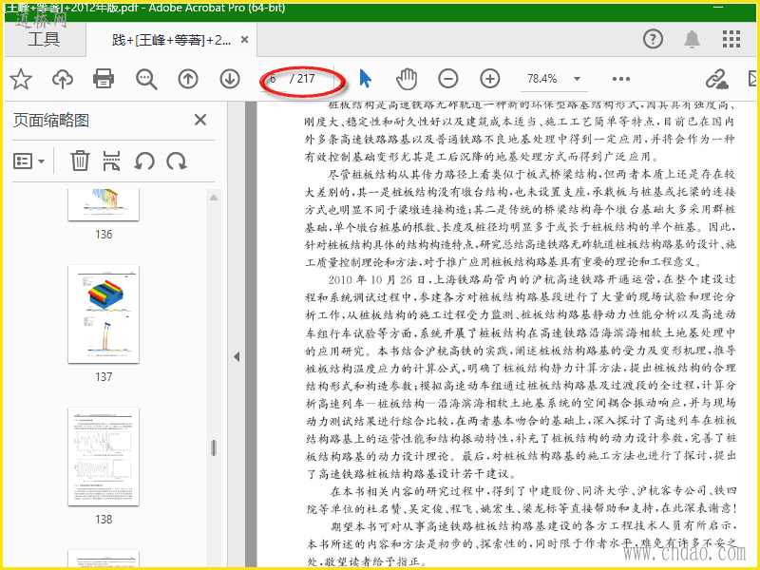The height and width of the screenshot is (570, 760).
Task: Upload the file to cloud
Action: pyautogui.click(x=63, y=79)
